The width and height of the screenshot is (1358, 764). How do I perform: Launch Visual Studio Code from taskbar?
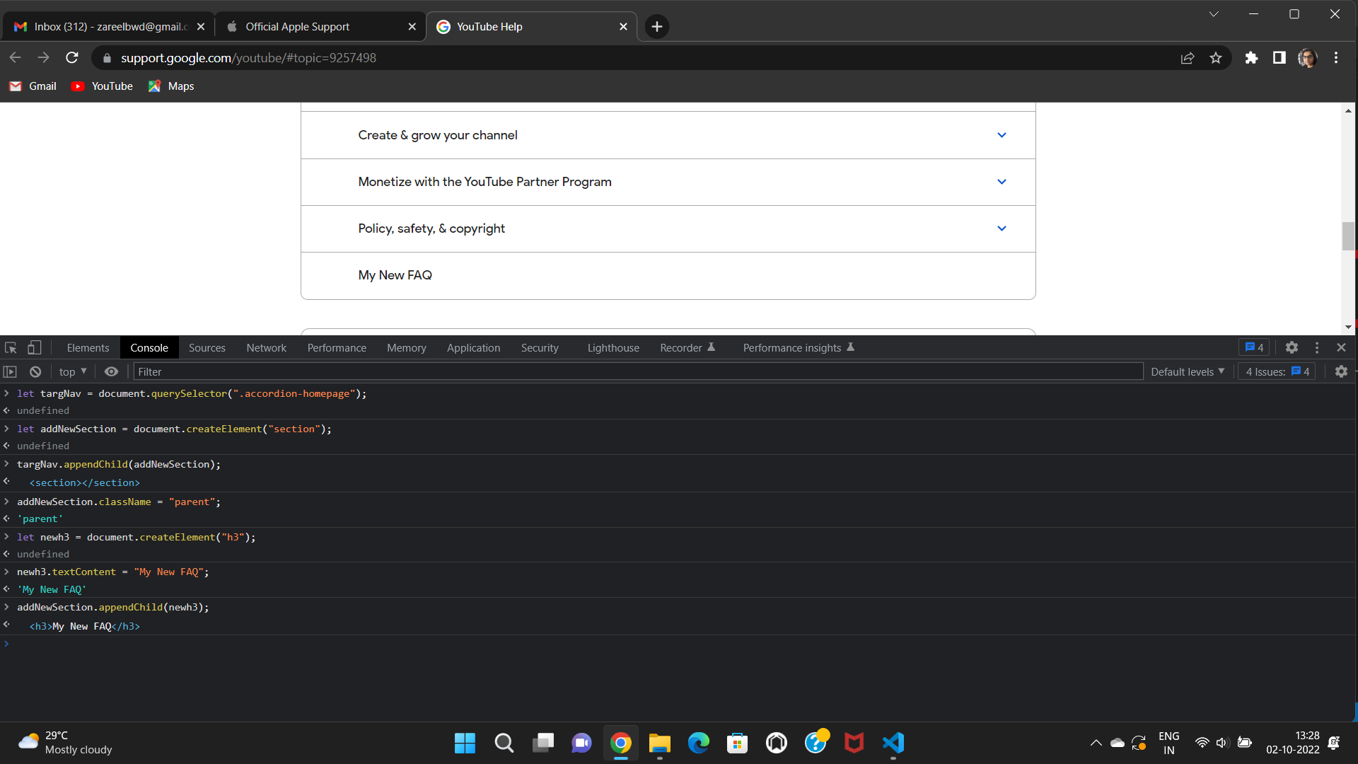pos(893,743)
